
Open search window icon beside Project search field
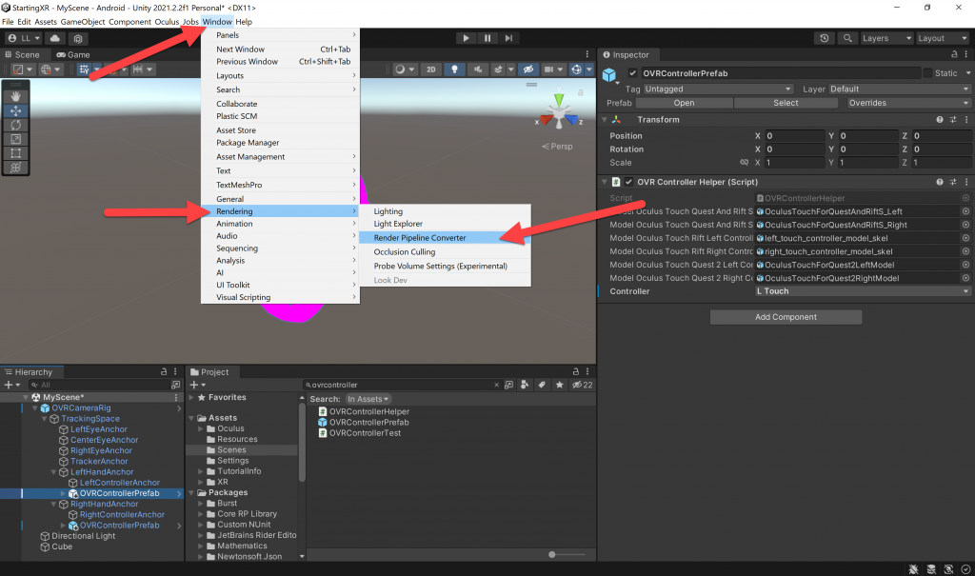tap(508, 385)
